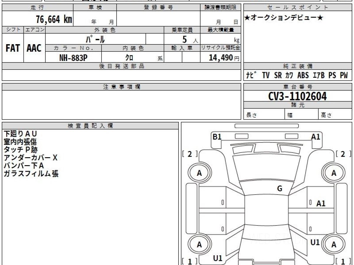Select the lower-right tire circle marked A

[x=334, y=245]
